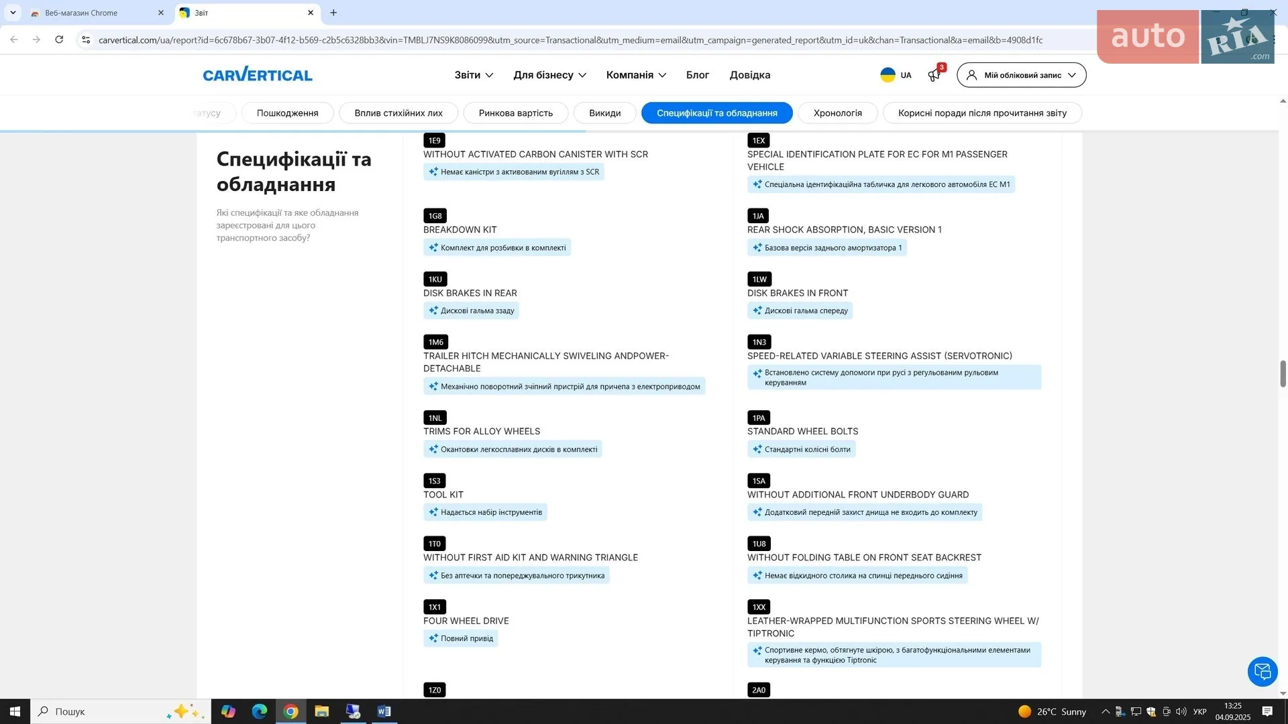Expand the Для бізнесу dropdown
Viewport: 1288px width, 724px height.
click(x=549, y=75)
